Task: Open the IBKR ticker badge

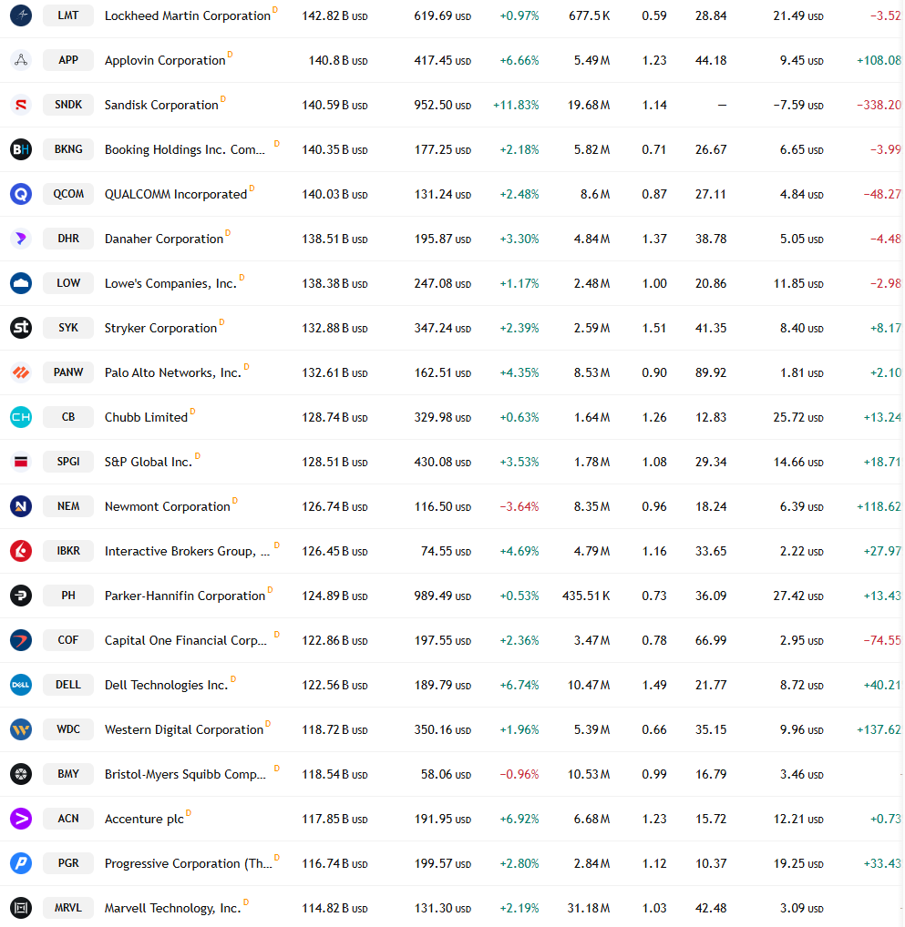Action: point(68,551)
